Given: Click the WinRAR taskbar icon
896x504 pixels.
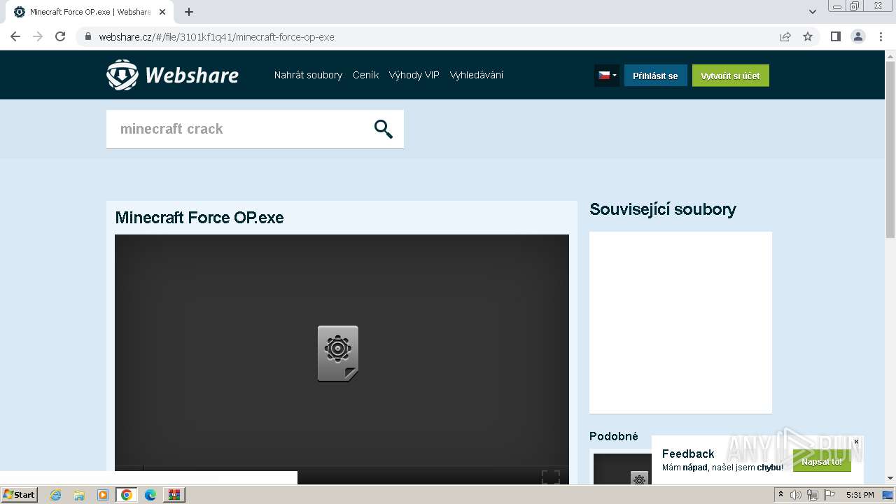Looking at the screenshot, I should point(174,495).
